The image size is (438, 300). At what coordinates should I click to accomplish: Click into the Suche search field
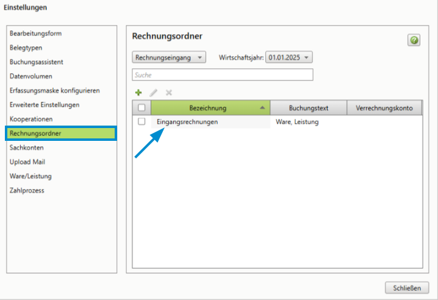(x=223, y=75)
